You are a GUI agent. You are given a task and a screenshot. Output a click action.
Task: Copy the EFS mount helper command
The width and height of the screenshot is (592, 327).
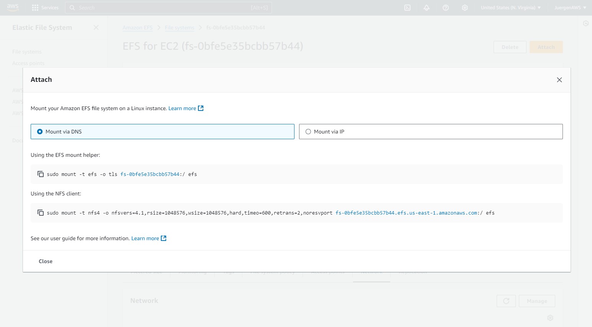[x=41, y=174]
